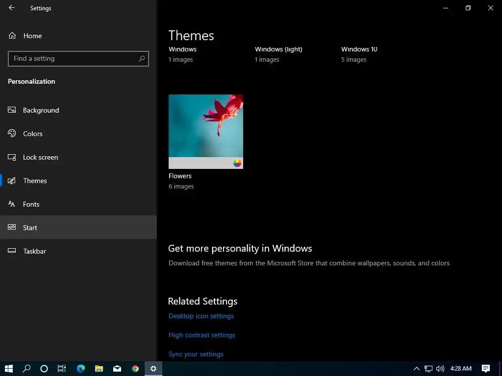
Task: Show hidden system tray icons
Action: 417,369
